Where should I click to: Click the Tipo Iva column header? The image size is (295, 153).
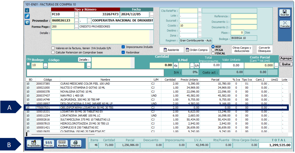click(247, 80)
